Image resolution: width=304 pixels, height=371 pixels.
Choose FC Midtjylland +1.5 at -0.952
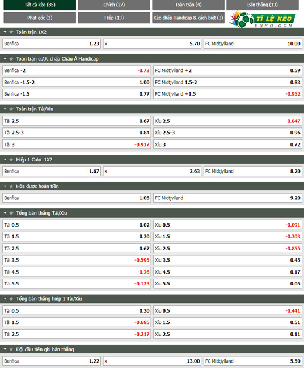(x=227, y=94)
